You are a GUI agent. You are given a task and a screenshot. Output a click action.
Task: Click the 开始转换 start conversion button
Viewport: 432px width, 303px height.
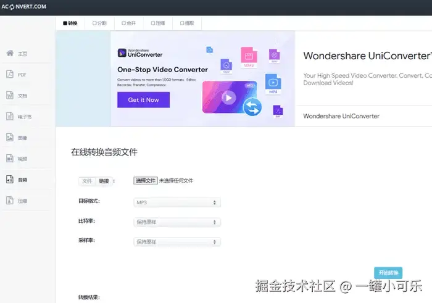[388, 273]
